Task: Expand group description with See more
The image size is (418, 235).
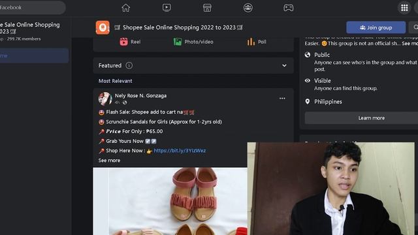Action: pos(410,44)
